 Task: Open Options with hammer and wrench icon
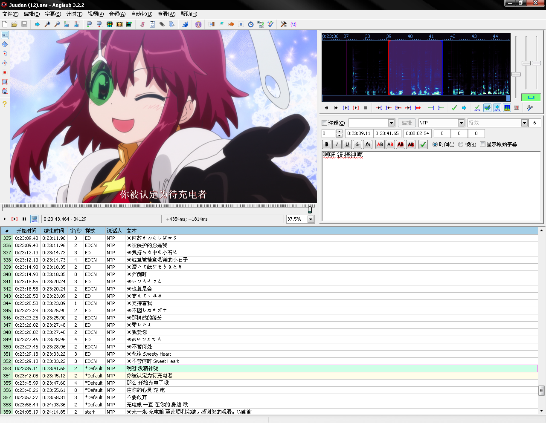click(284, 24)
